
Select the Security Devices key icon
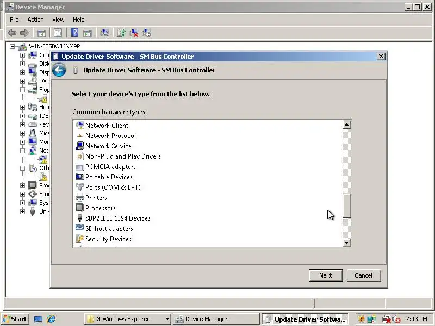(80, 239)
